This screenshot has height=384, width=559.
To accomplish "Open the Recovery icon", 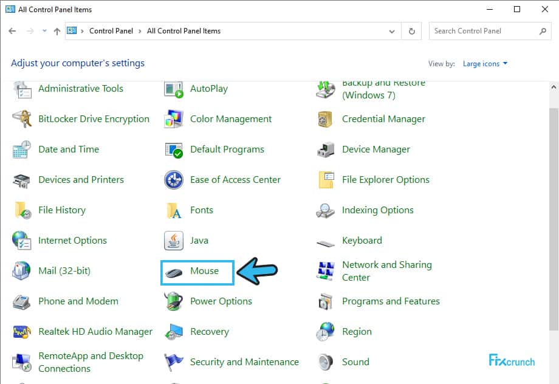I will click(x=174, y=332).
